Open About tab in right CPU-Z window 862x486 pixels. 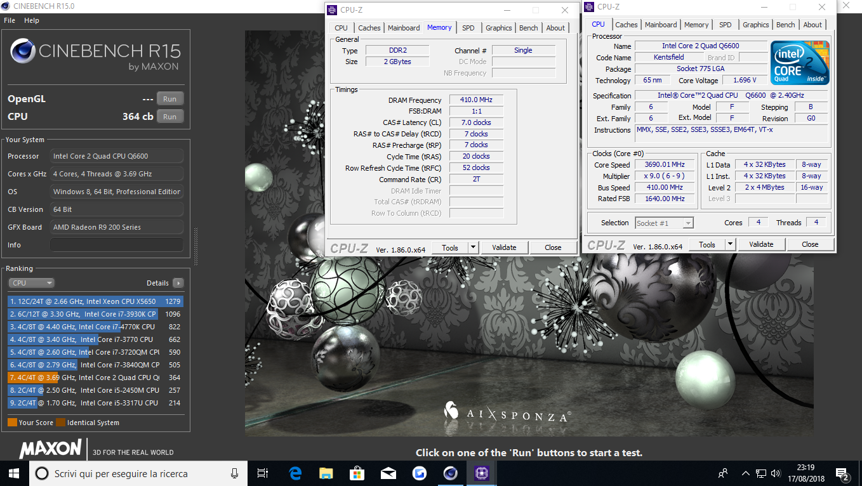point(812,25)
